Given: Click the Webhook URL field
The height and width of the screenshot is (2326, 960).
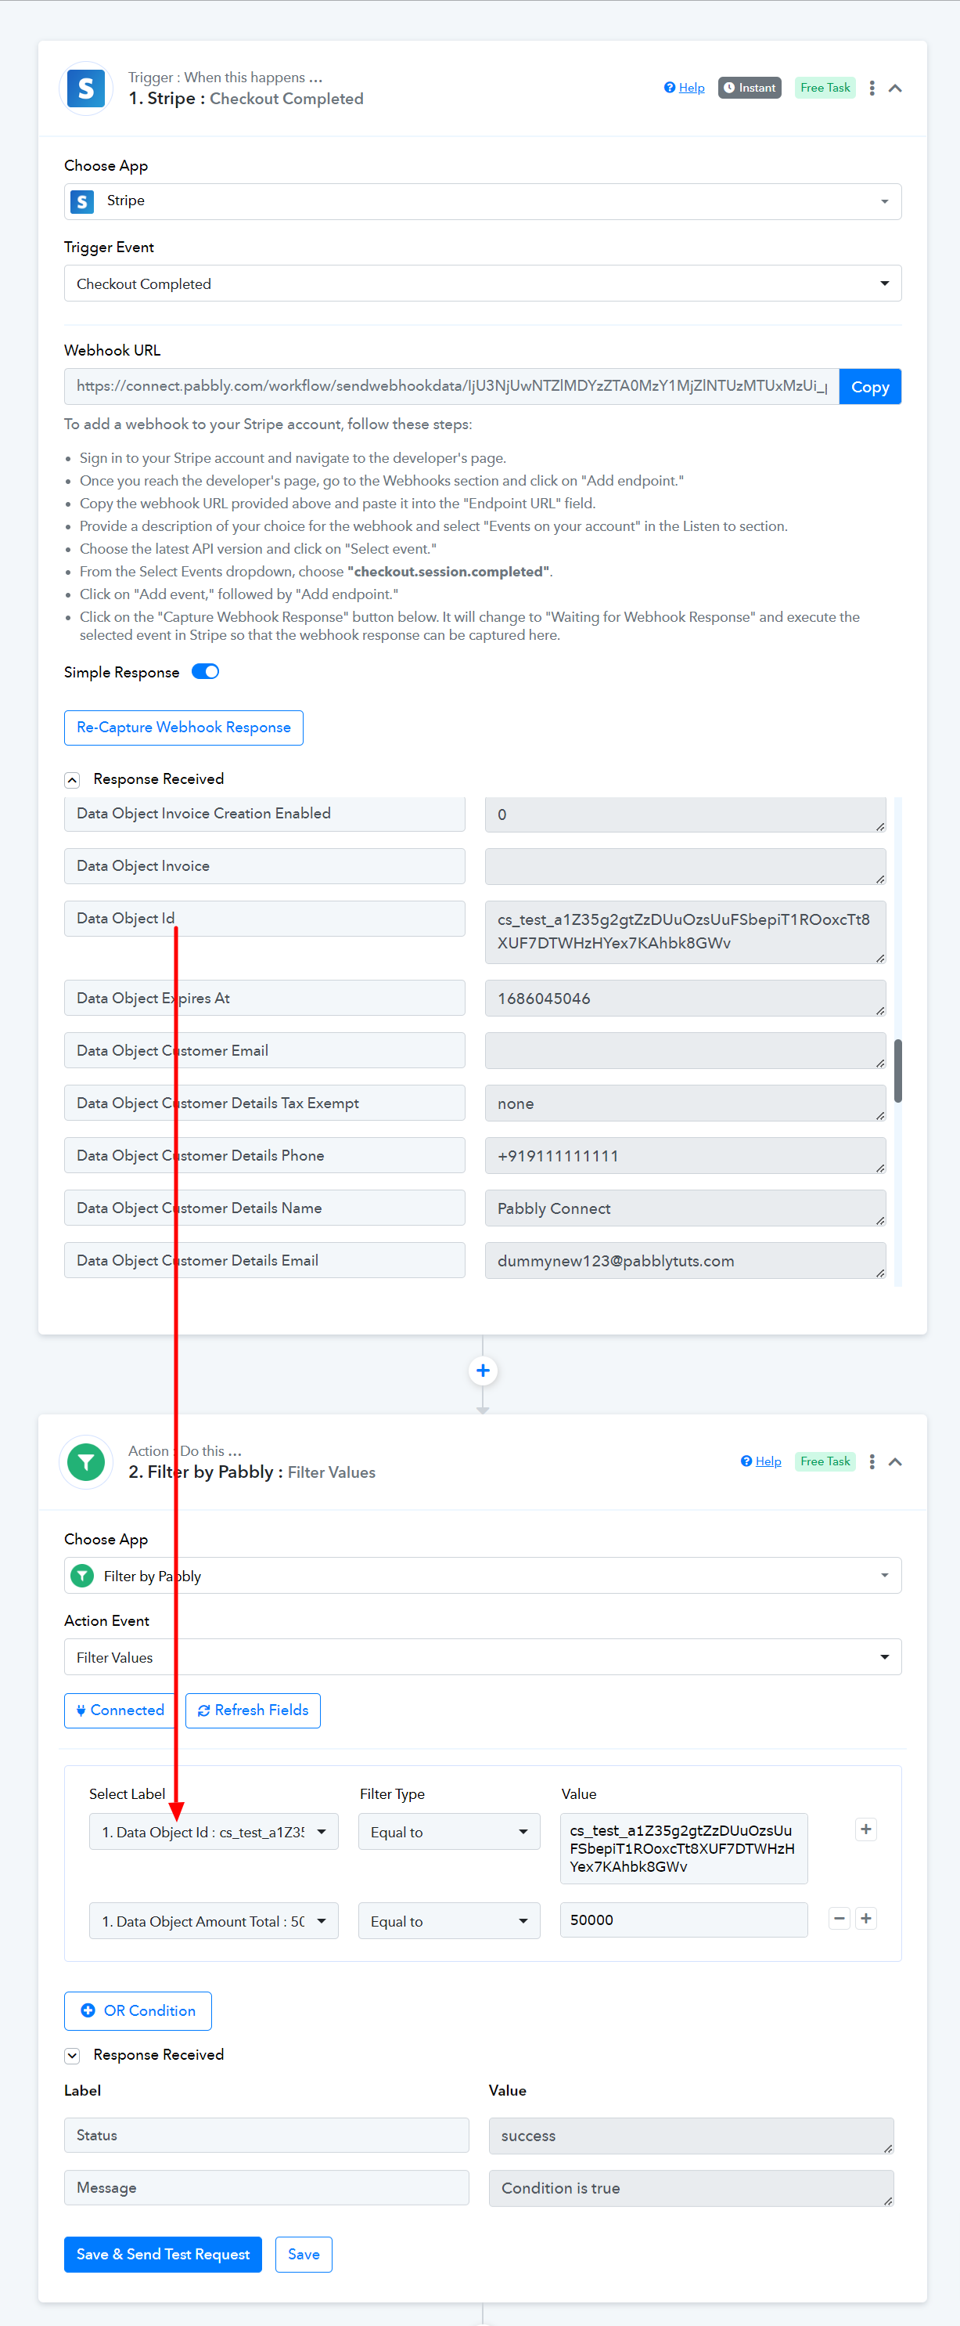Looking at the screenshot, I should (x=451, y=386).
